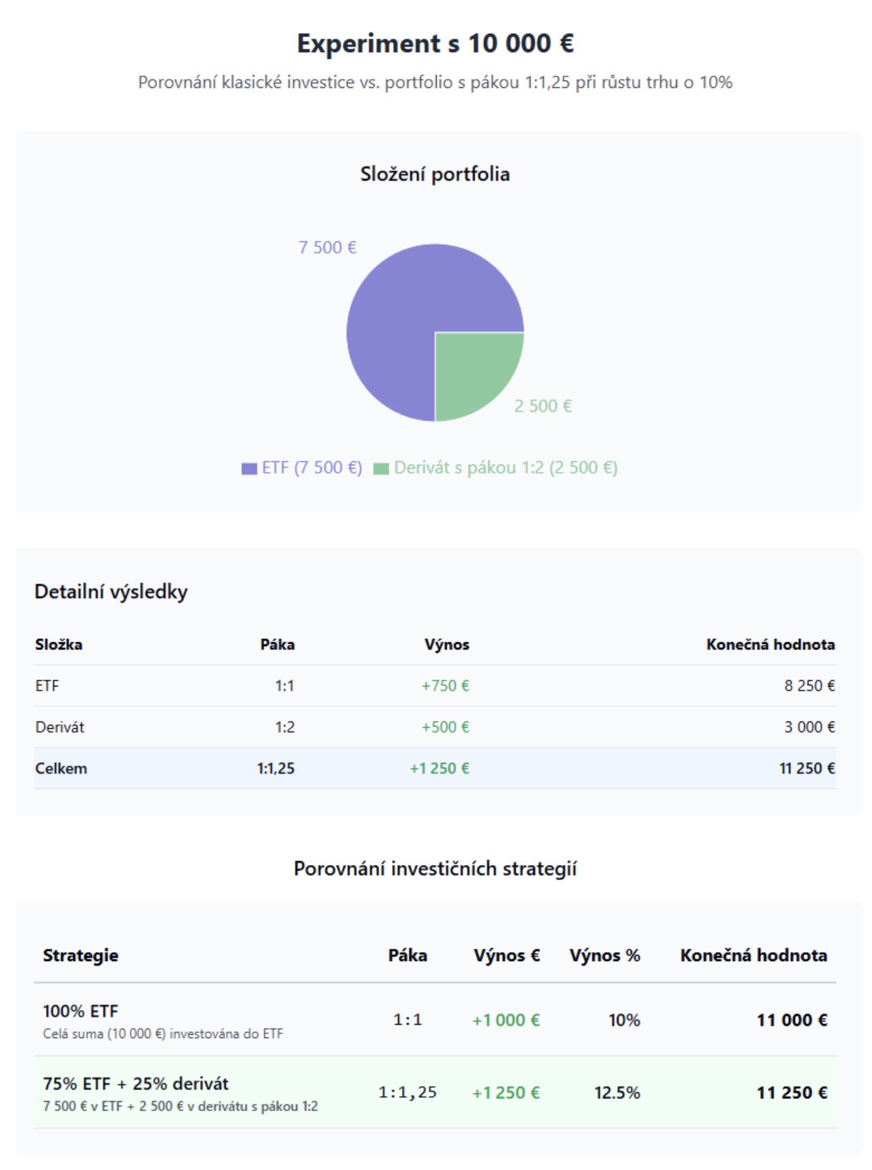This screenshot has width=872, height=1170.
Task: Click the Složení portfolia chart title
Action: 435,174
